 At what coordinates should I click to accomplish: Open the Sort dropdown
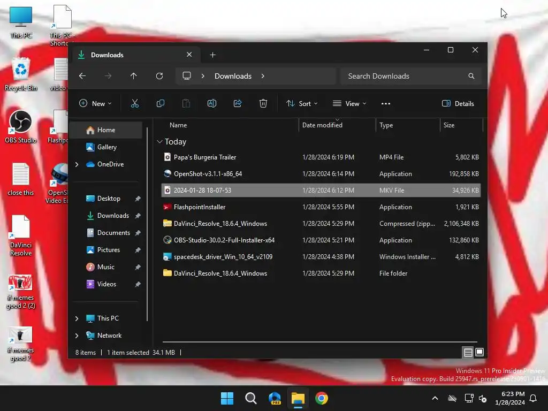[302, 103]
